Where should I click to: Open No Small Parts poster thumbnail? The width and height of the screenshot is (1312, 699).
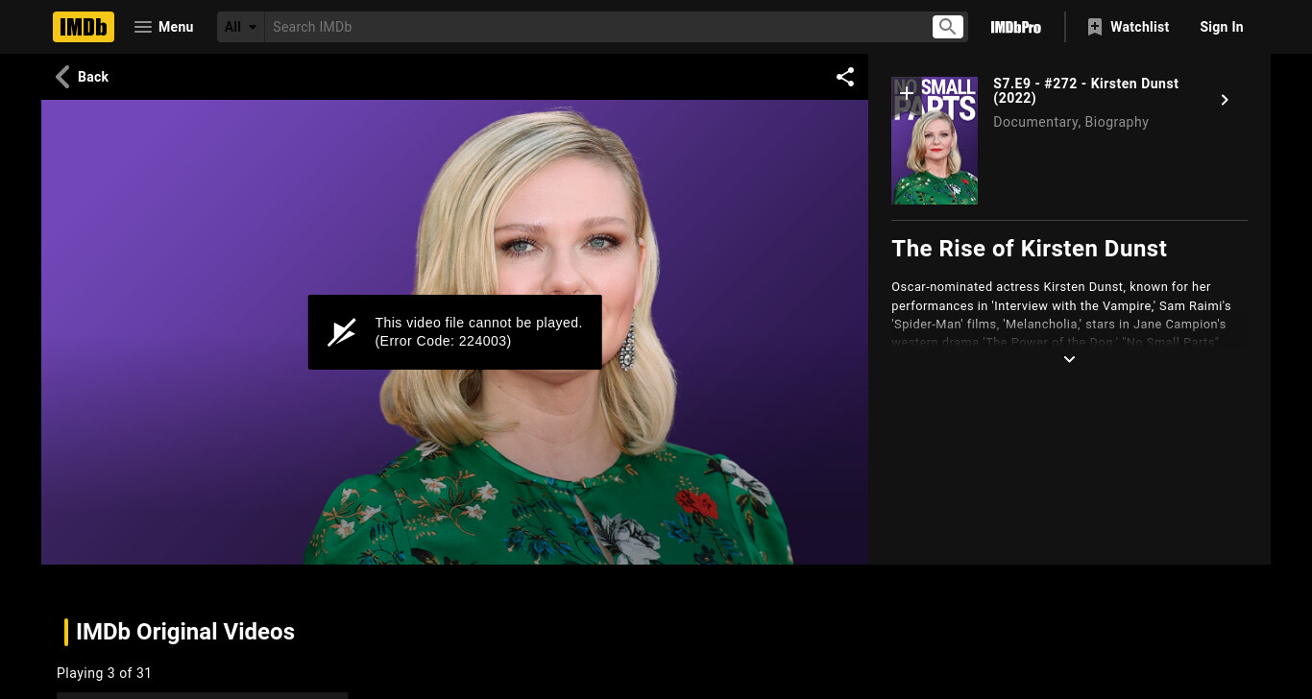935,140
